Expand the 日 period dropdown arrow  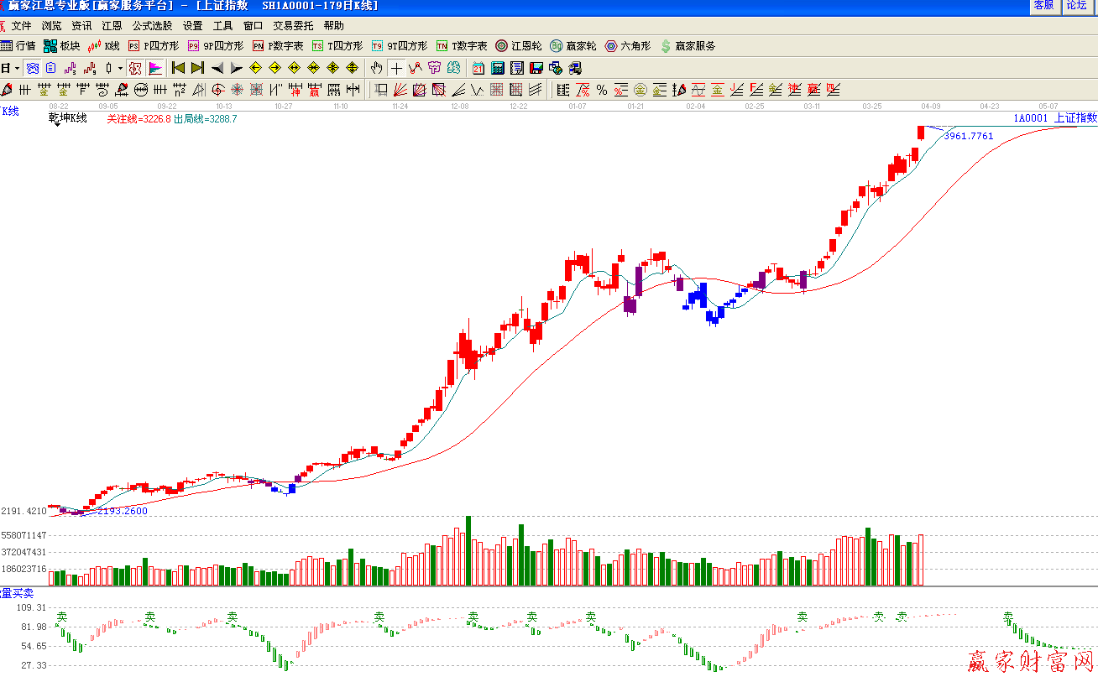[x=17, y=68]
